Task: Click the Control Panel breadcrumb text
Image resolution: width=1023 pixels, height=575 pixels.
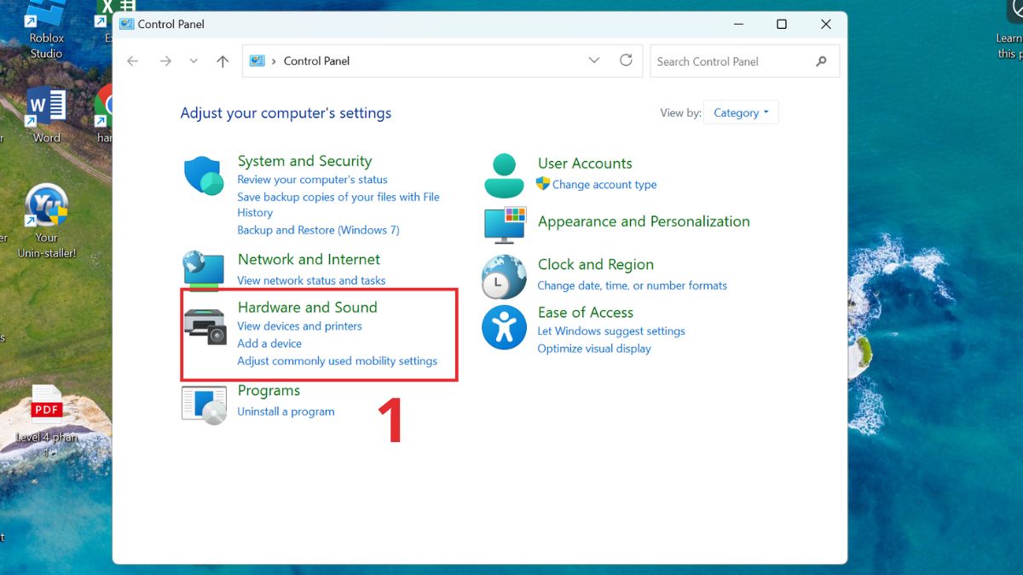Action: point(316,61)
